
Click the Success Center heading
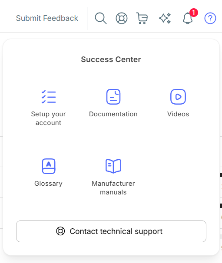click(x=111, y=59)
